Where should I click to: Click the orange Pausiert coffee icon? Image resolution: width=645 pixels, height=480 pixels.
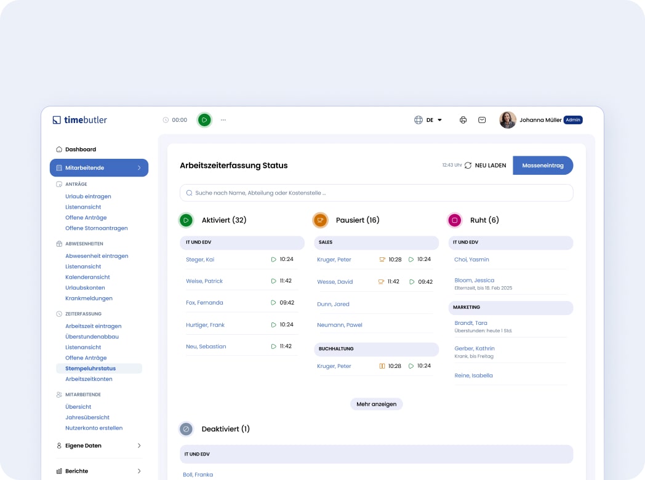point(320,220)
